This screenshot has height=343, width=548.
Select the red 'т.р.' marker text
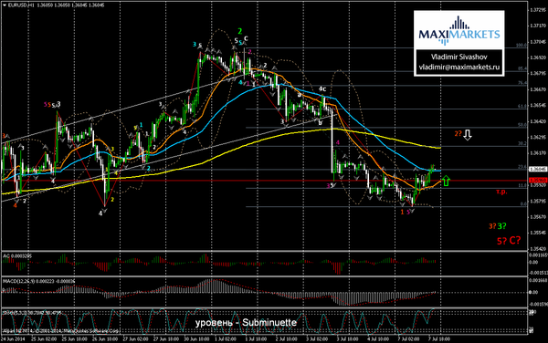(501, 192)
